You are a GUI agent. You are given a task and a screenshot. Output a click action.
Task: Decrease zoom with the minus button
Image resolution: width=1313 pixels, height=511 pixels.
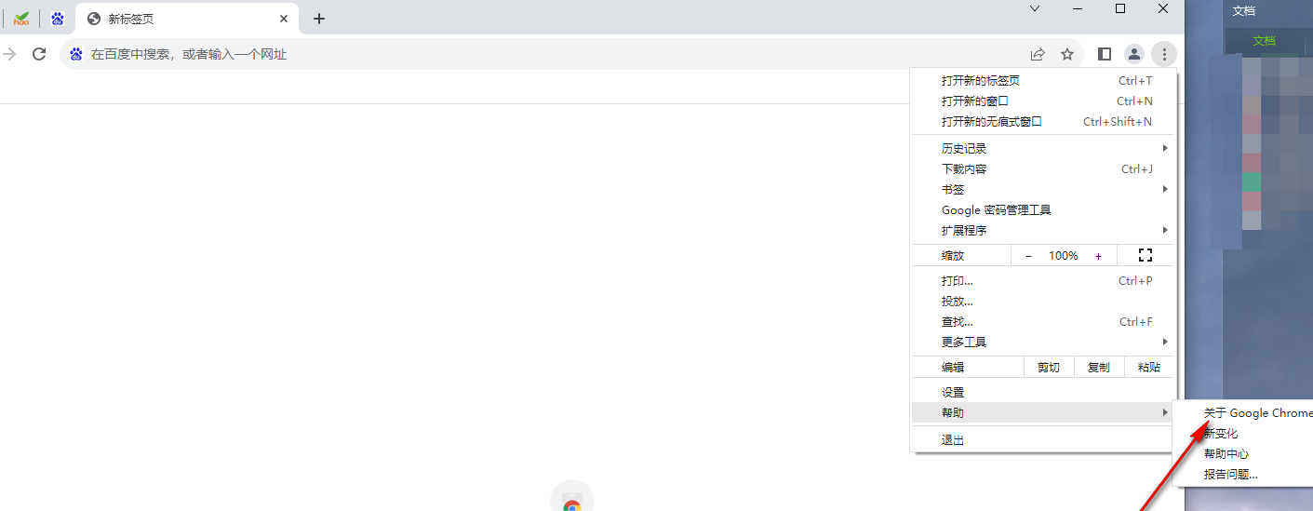pos(1028,256)
